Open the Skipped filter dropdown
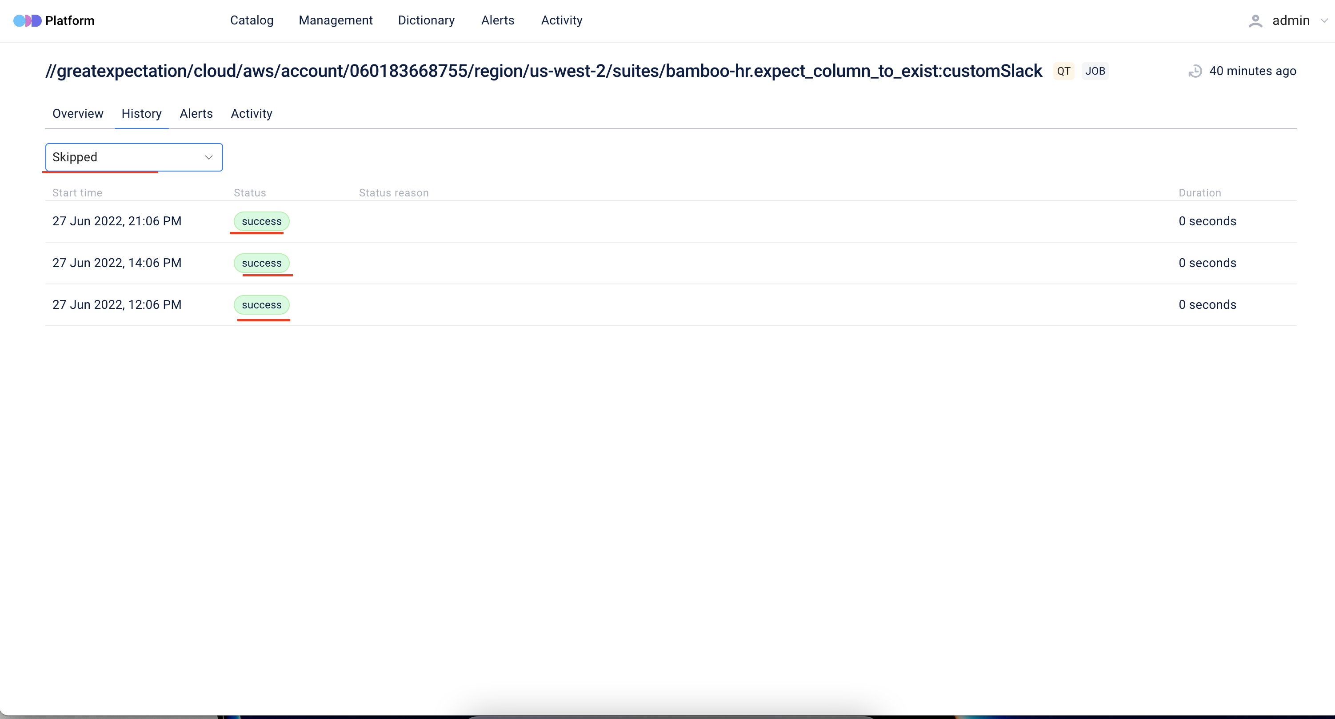 pos(133,157)
